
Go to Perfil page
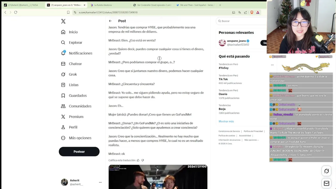click(x=69, y=127)
